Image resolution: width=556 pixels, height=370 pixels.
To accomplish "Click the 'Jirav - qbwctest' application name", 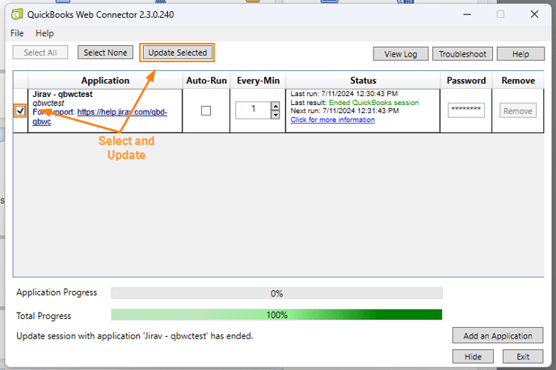I will pos(62,95).
